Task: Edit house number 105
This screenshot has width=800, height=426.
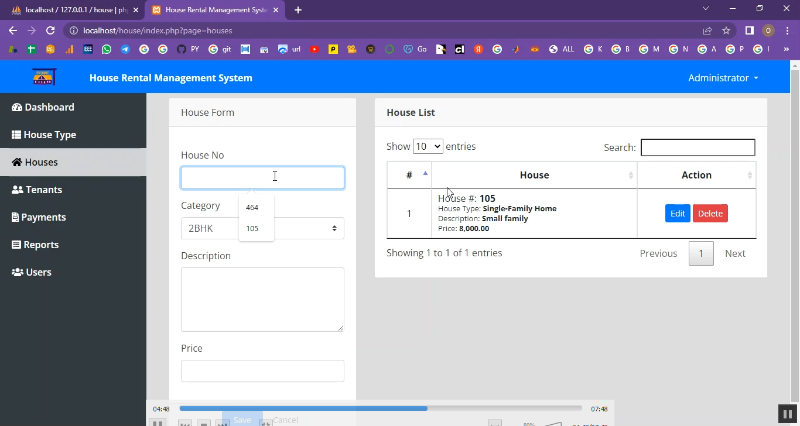Action: pyautogui.click(x=677, y=214)
